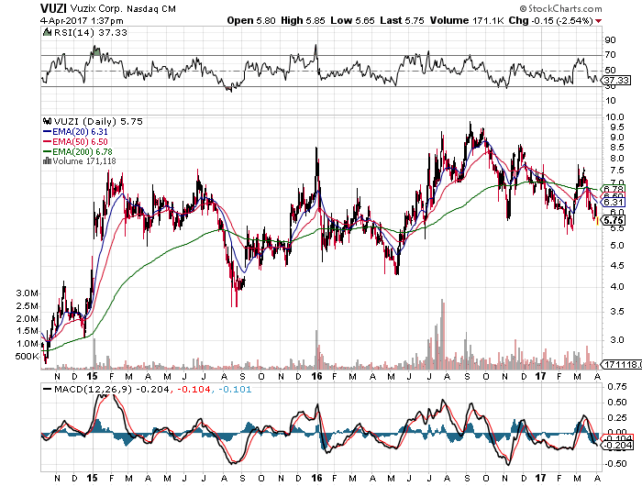The height and width of the screenshot is (486, 642).
Task: Click the 'Nasdaq CM' exchange label
Action: pyautogui.click(x=150, y=8)
